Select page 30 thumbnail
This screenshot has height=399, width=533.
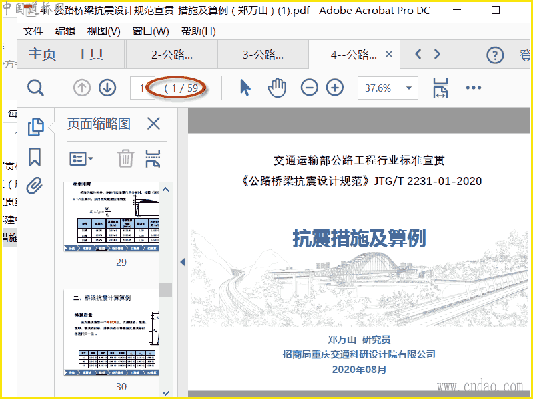111,332
